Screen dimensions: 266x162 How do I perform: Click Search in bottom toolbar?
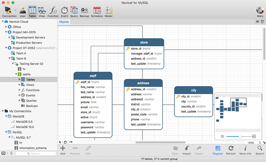click(260, 150)
